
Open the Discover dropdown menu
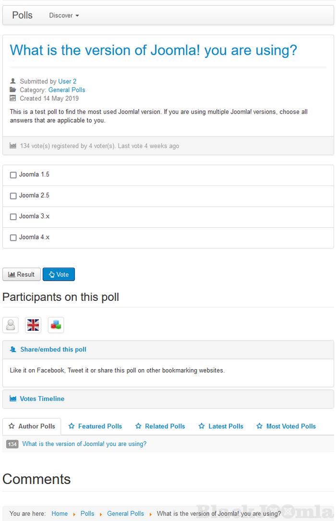pos(64,15)
